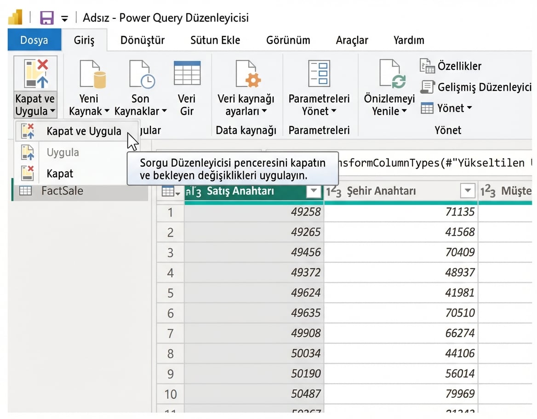The height and width of the screenshot is (419, 537).
Task: Select Kapat ve Uygula menu entry
Action: [77, 131]
